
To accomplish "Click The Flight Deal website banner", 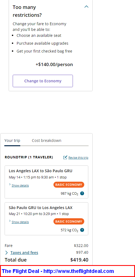I will click(67, 271).
